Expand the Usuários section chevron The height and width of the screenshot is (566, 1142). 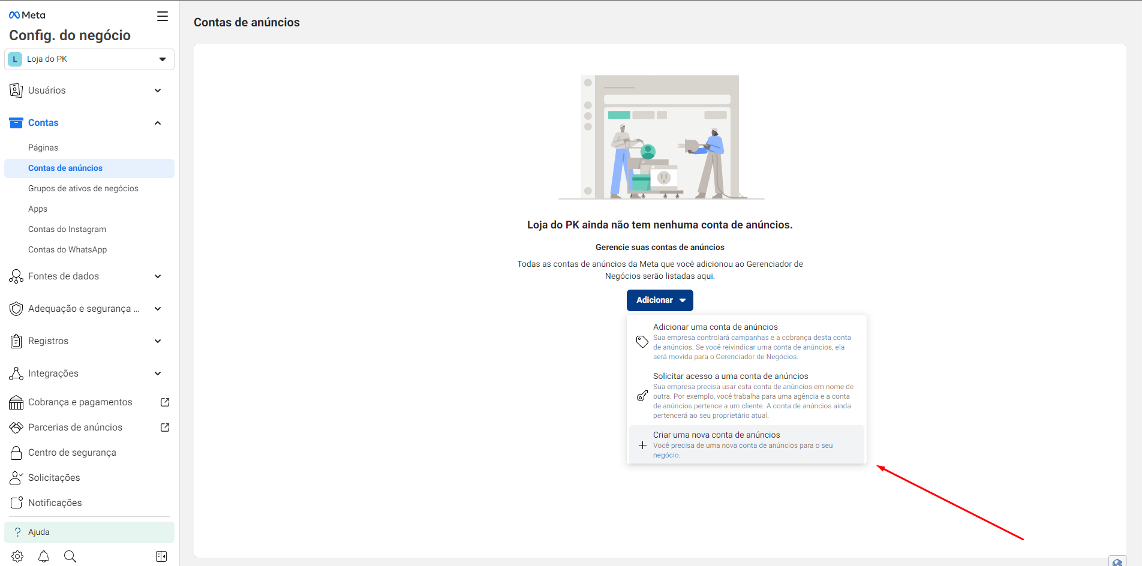click(x=158, y=91)
